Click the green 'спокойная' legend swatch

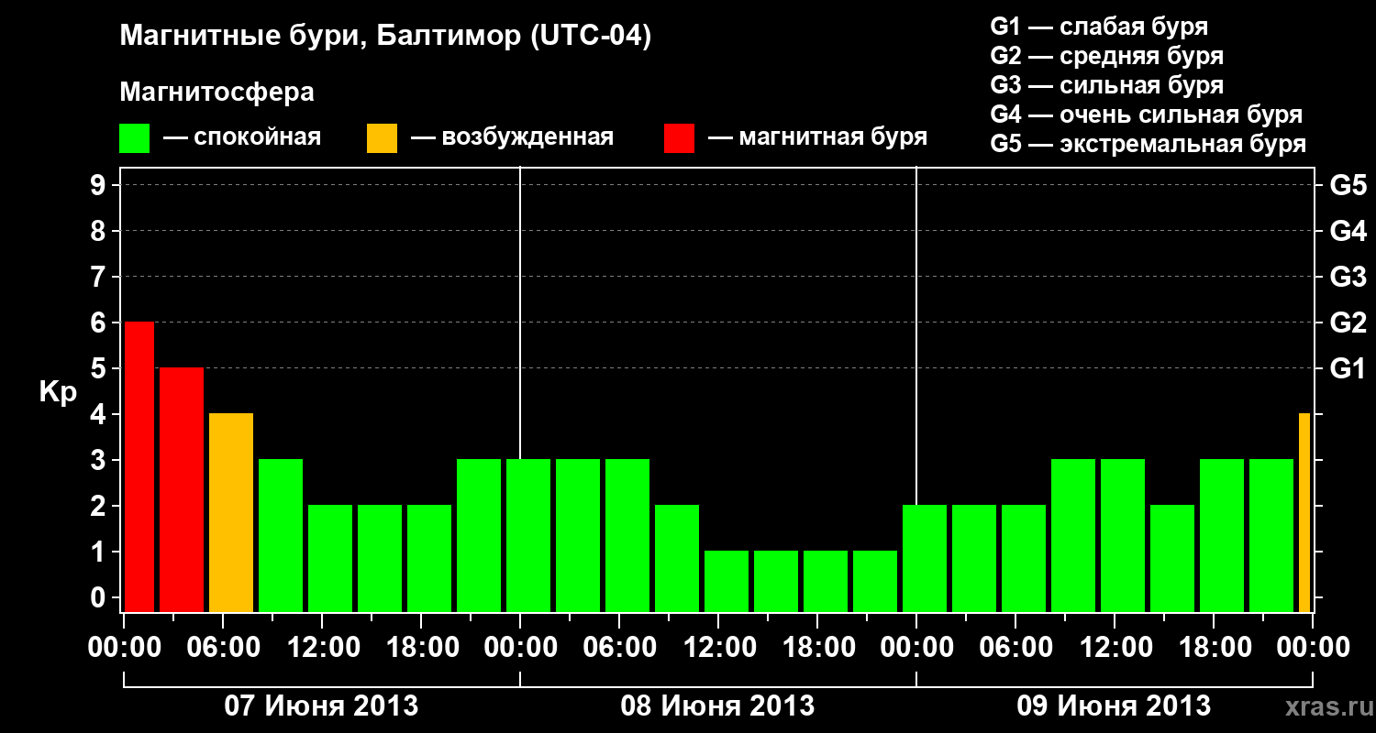click(135, 138)
